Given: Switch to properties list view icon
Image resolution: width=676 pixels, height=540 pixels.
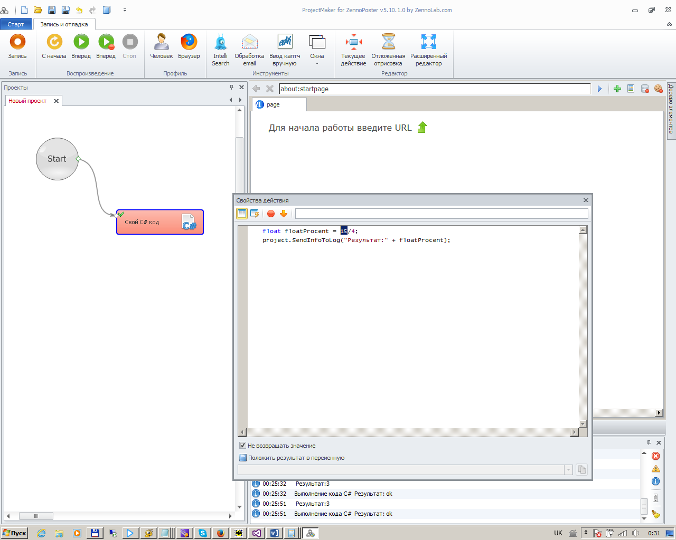Looking at the screenshot, I should 242,214.
